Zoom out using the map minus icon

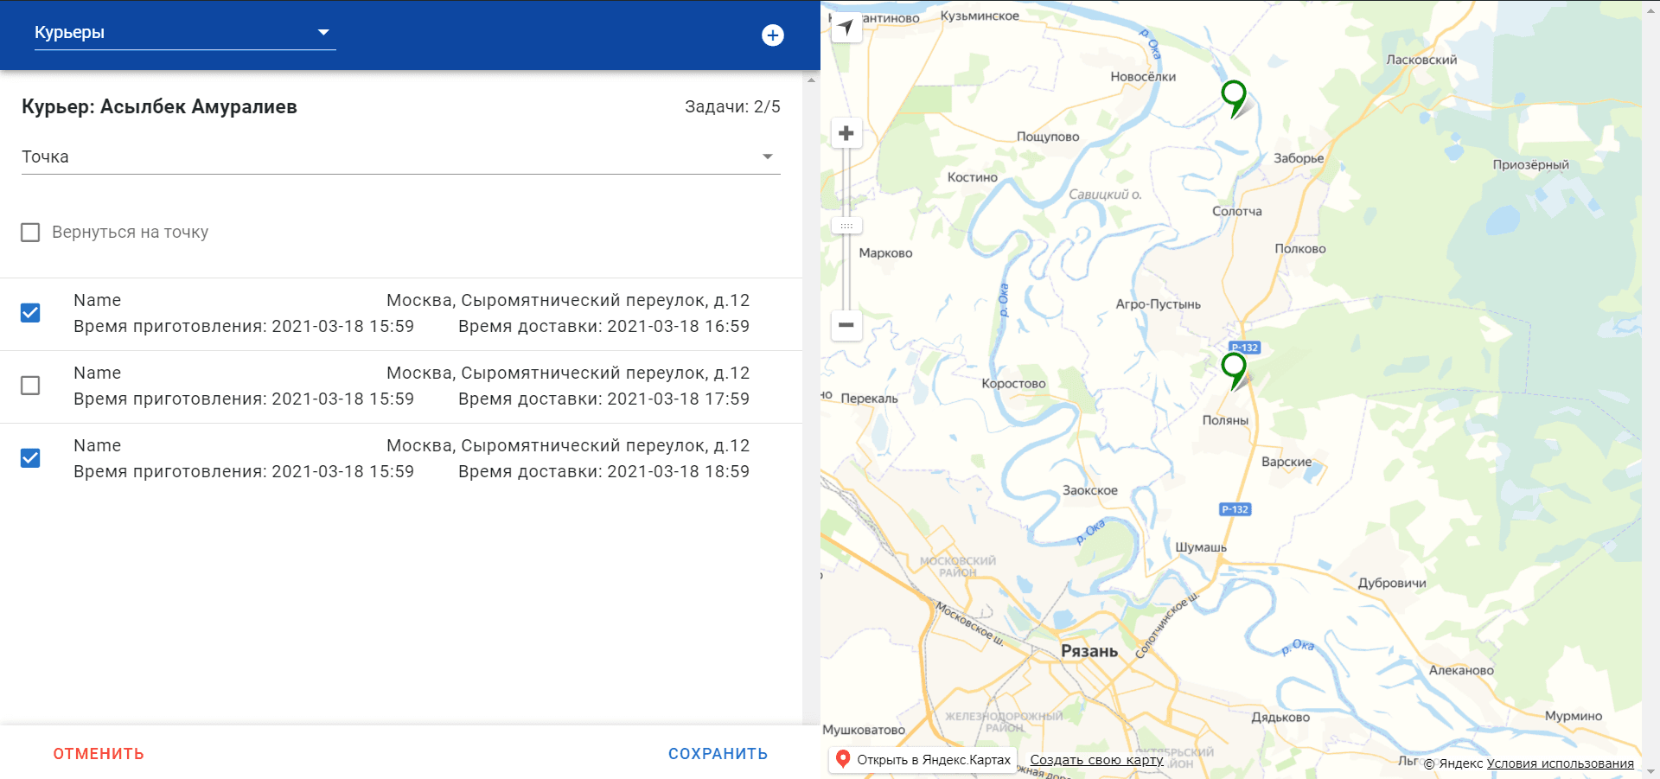pos(846,325)
